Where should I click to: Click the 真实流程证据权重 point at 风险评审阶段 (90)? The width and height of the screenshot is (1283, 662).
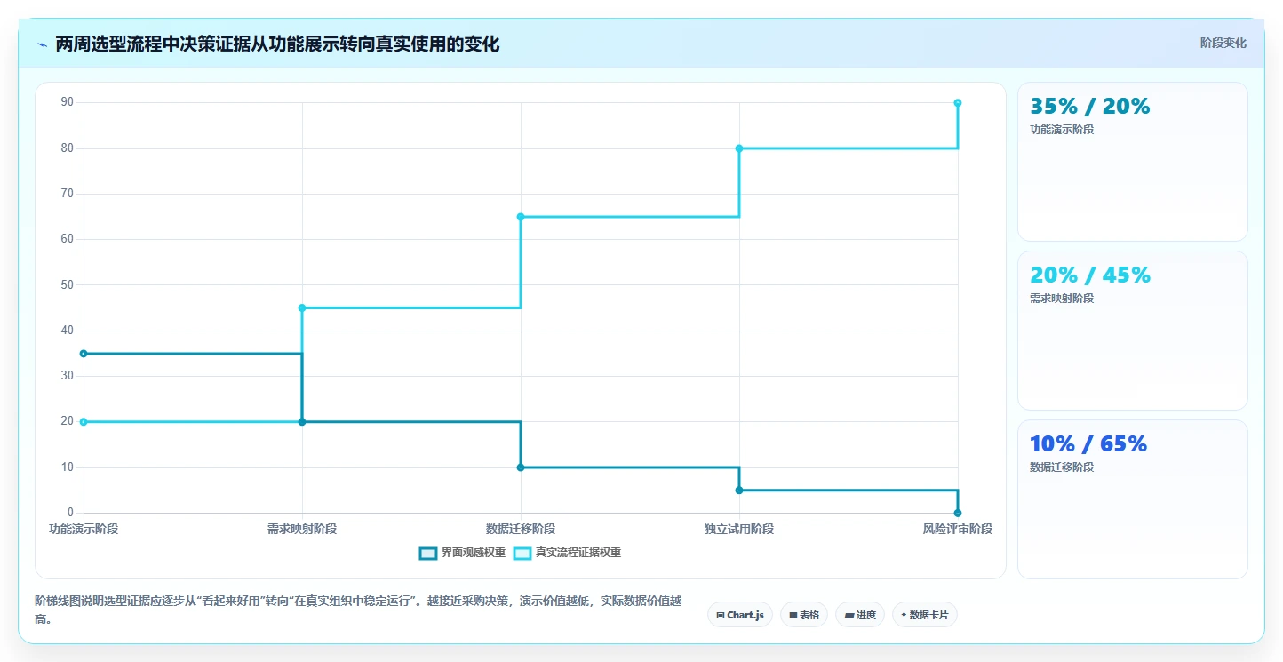(x=958, y=103)
